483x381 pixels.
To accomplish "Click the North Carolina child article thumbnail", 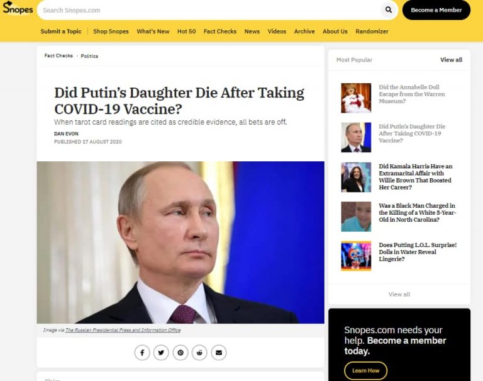I will [x=356, y=217].
